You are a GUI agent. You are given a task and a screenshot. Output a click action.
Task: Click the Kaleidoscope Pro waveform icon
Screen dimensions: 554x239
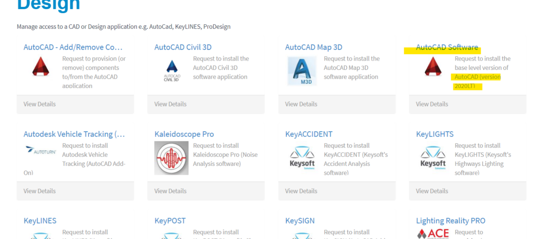pyautogui.click(x=172, y=158)
